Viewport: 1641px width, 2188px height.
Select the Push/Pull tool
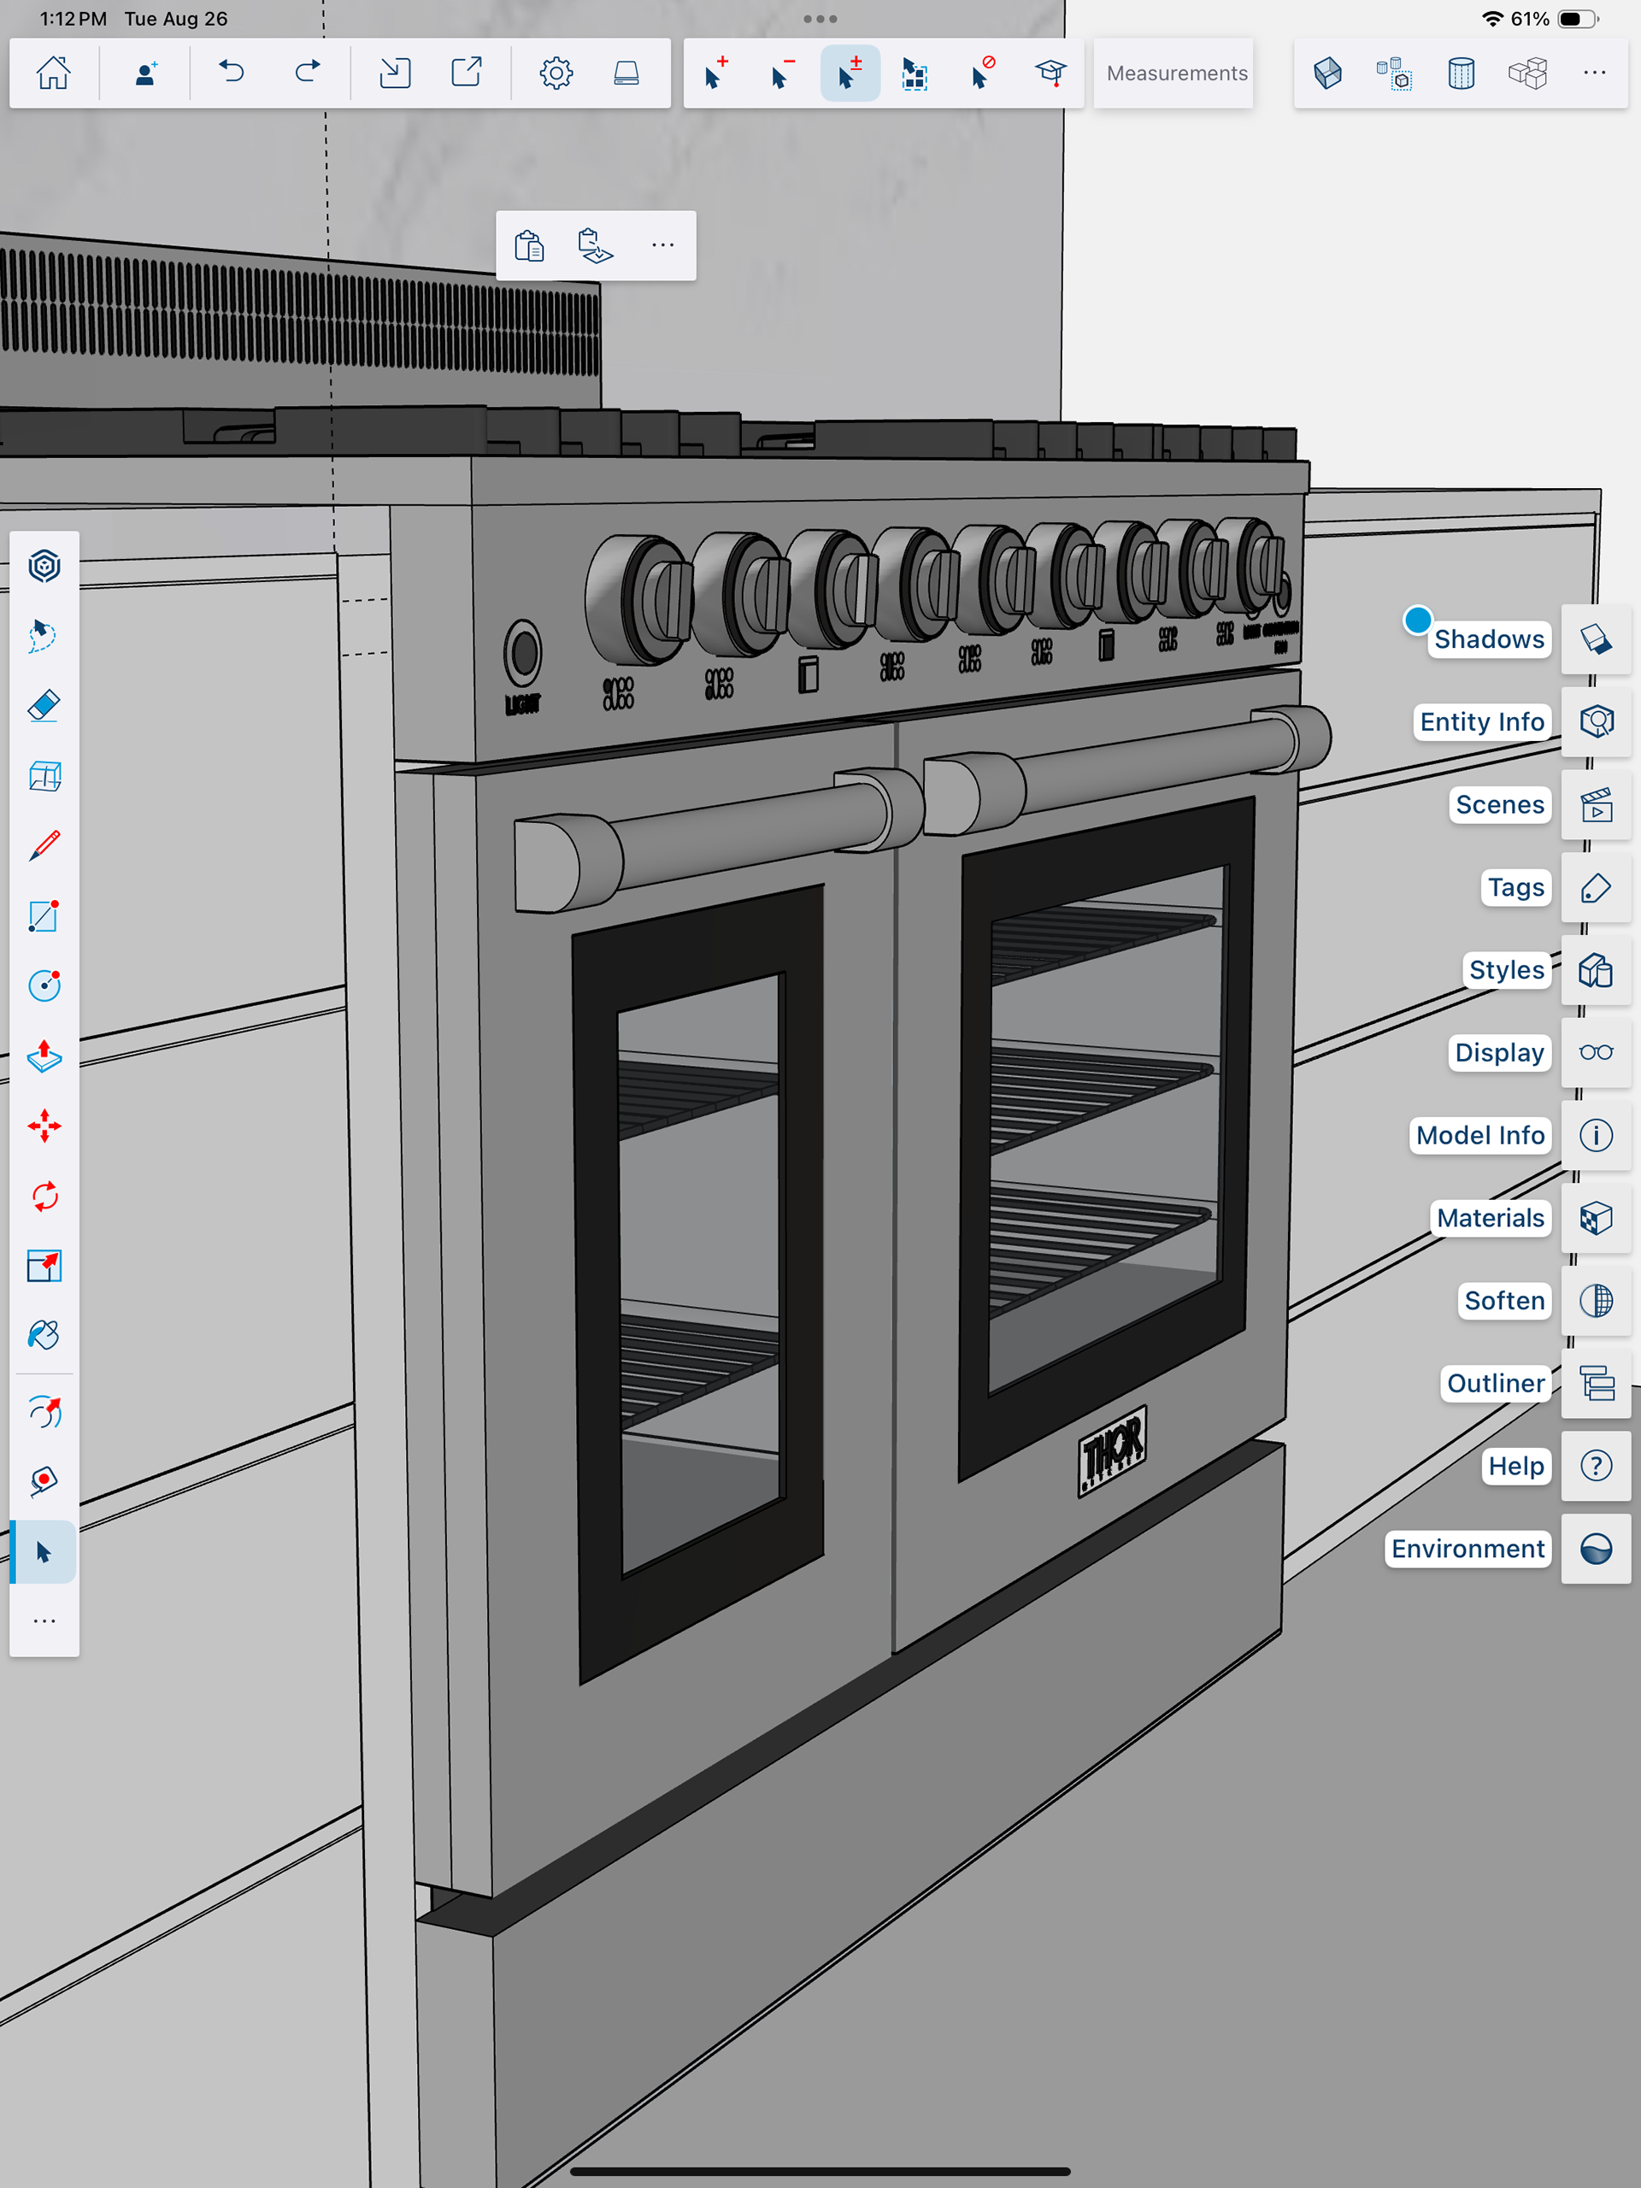point(44,1056)
